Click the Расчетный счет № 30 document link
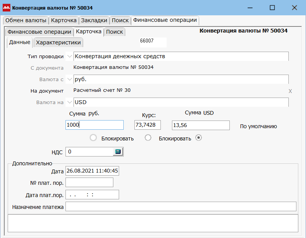 pos(102,90)
